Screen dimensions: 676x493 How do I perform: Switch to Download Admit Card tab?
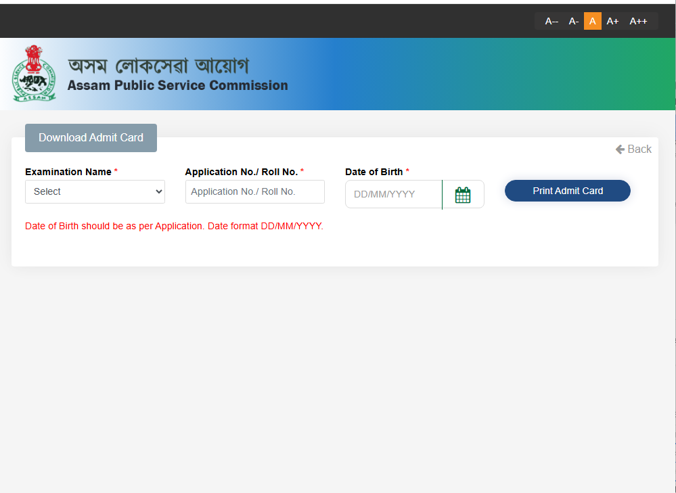pyautogui.click(x=91, y=138)
